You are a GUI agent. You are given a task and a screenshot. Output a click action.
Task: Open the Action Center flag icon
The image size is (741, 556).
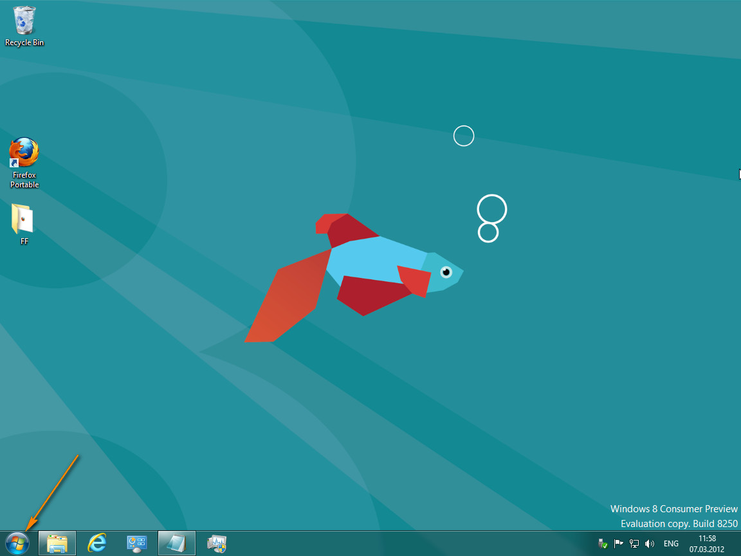pos(618,544)
